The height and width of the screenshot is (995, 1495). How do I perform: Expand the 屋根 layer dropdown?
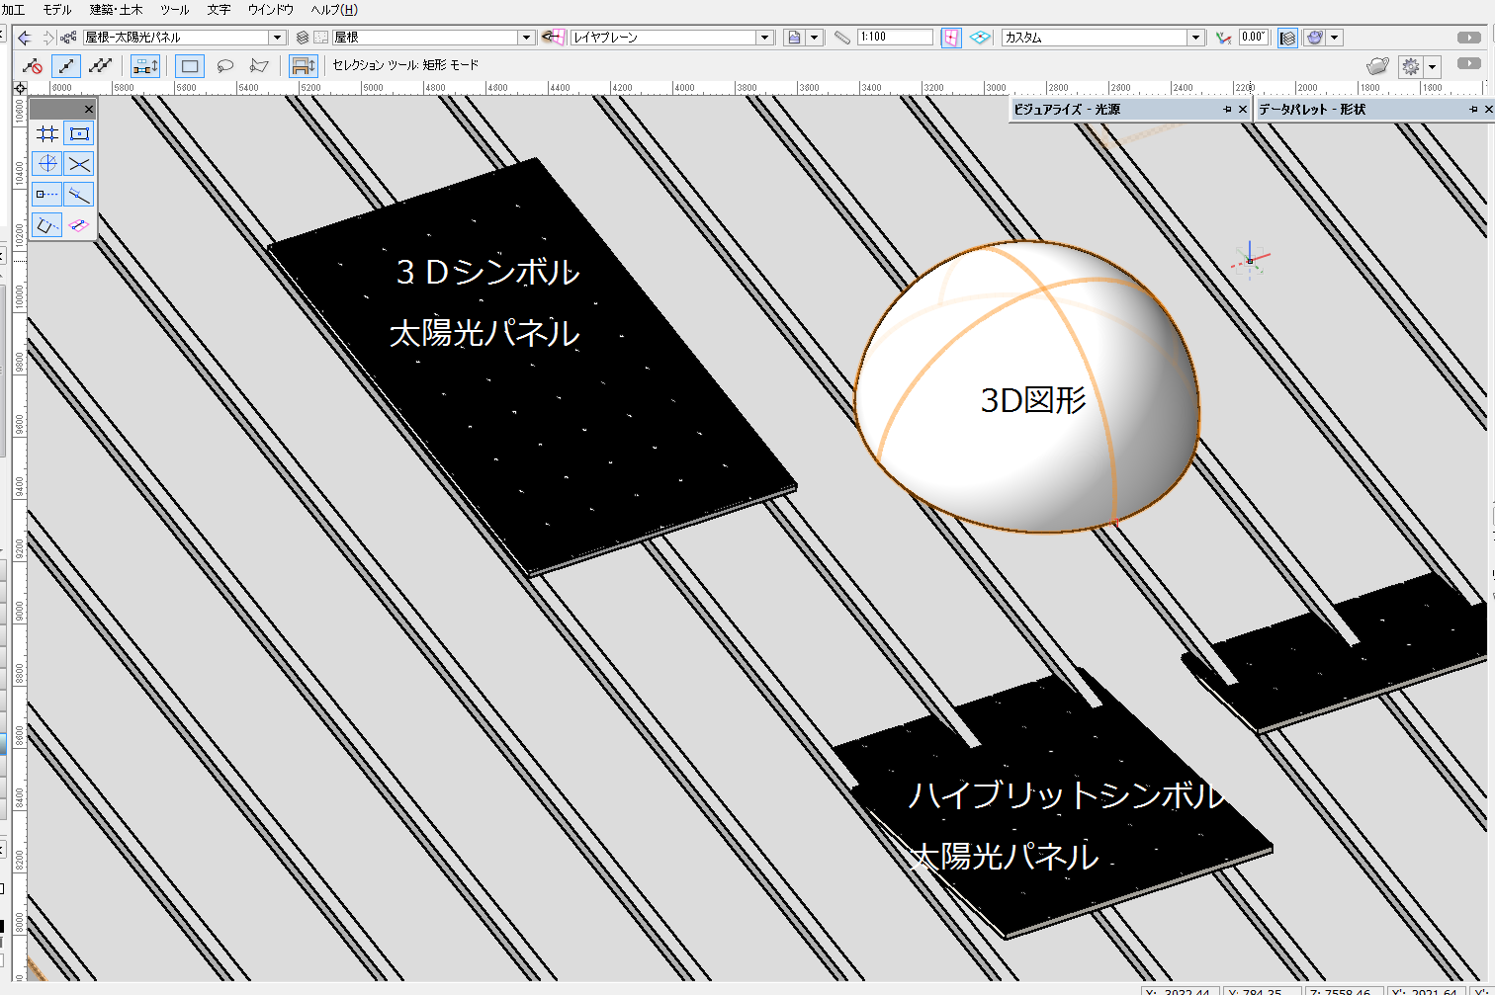pyautogui.click(x=526, y=38)
